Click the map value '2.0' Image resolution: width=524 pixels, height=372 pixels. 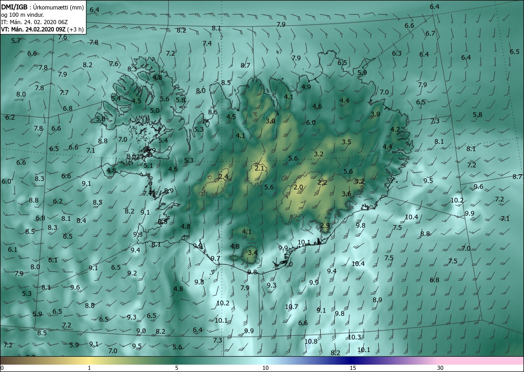coord(298,187)
